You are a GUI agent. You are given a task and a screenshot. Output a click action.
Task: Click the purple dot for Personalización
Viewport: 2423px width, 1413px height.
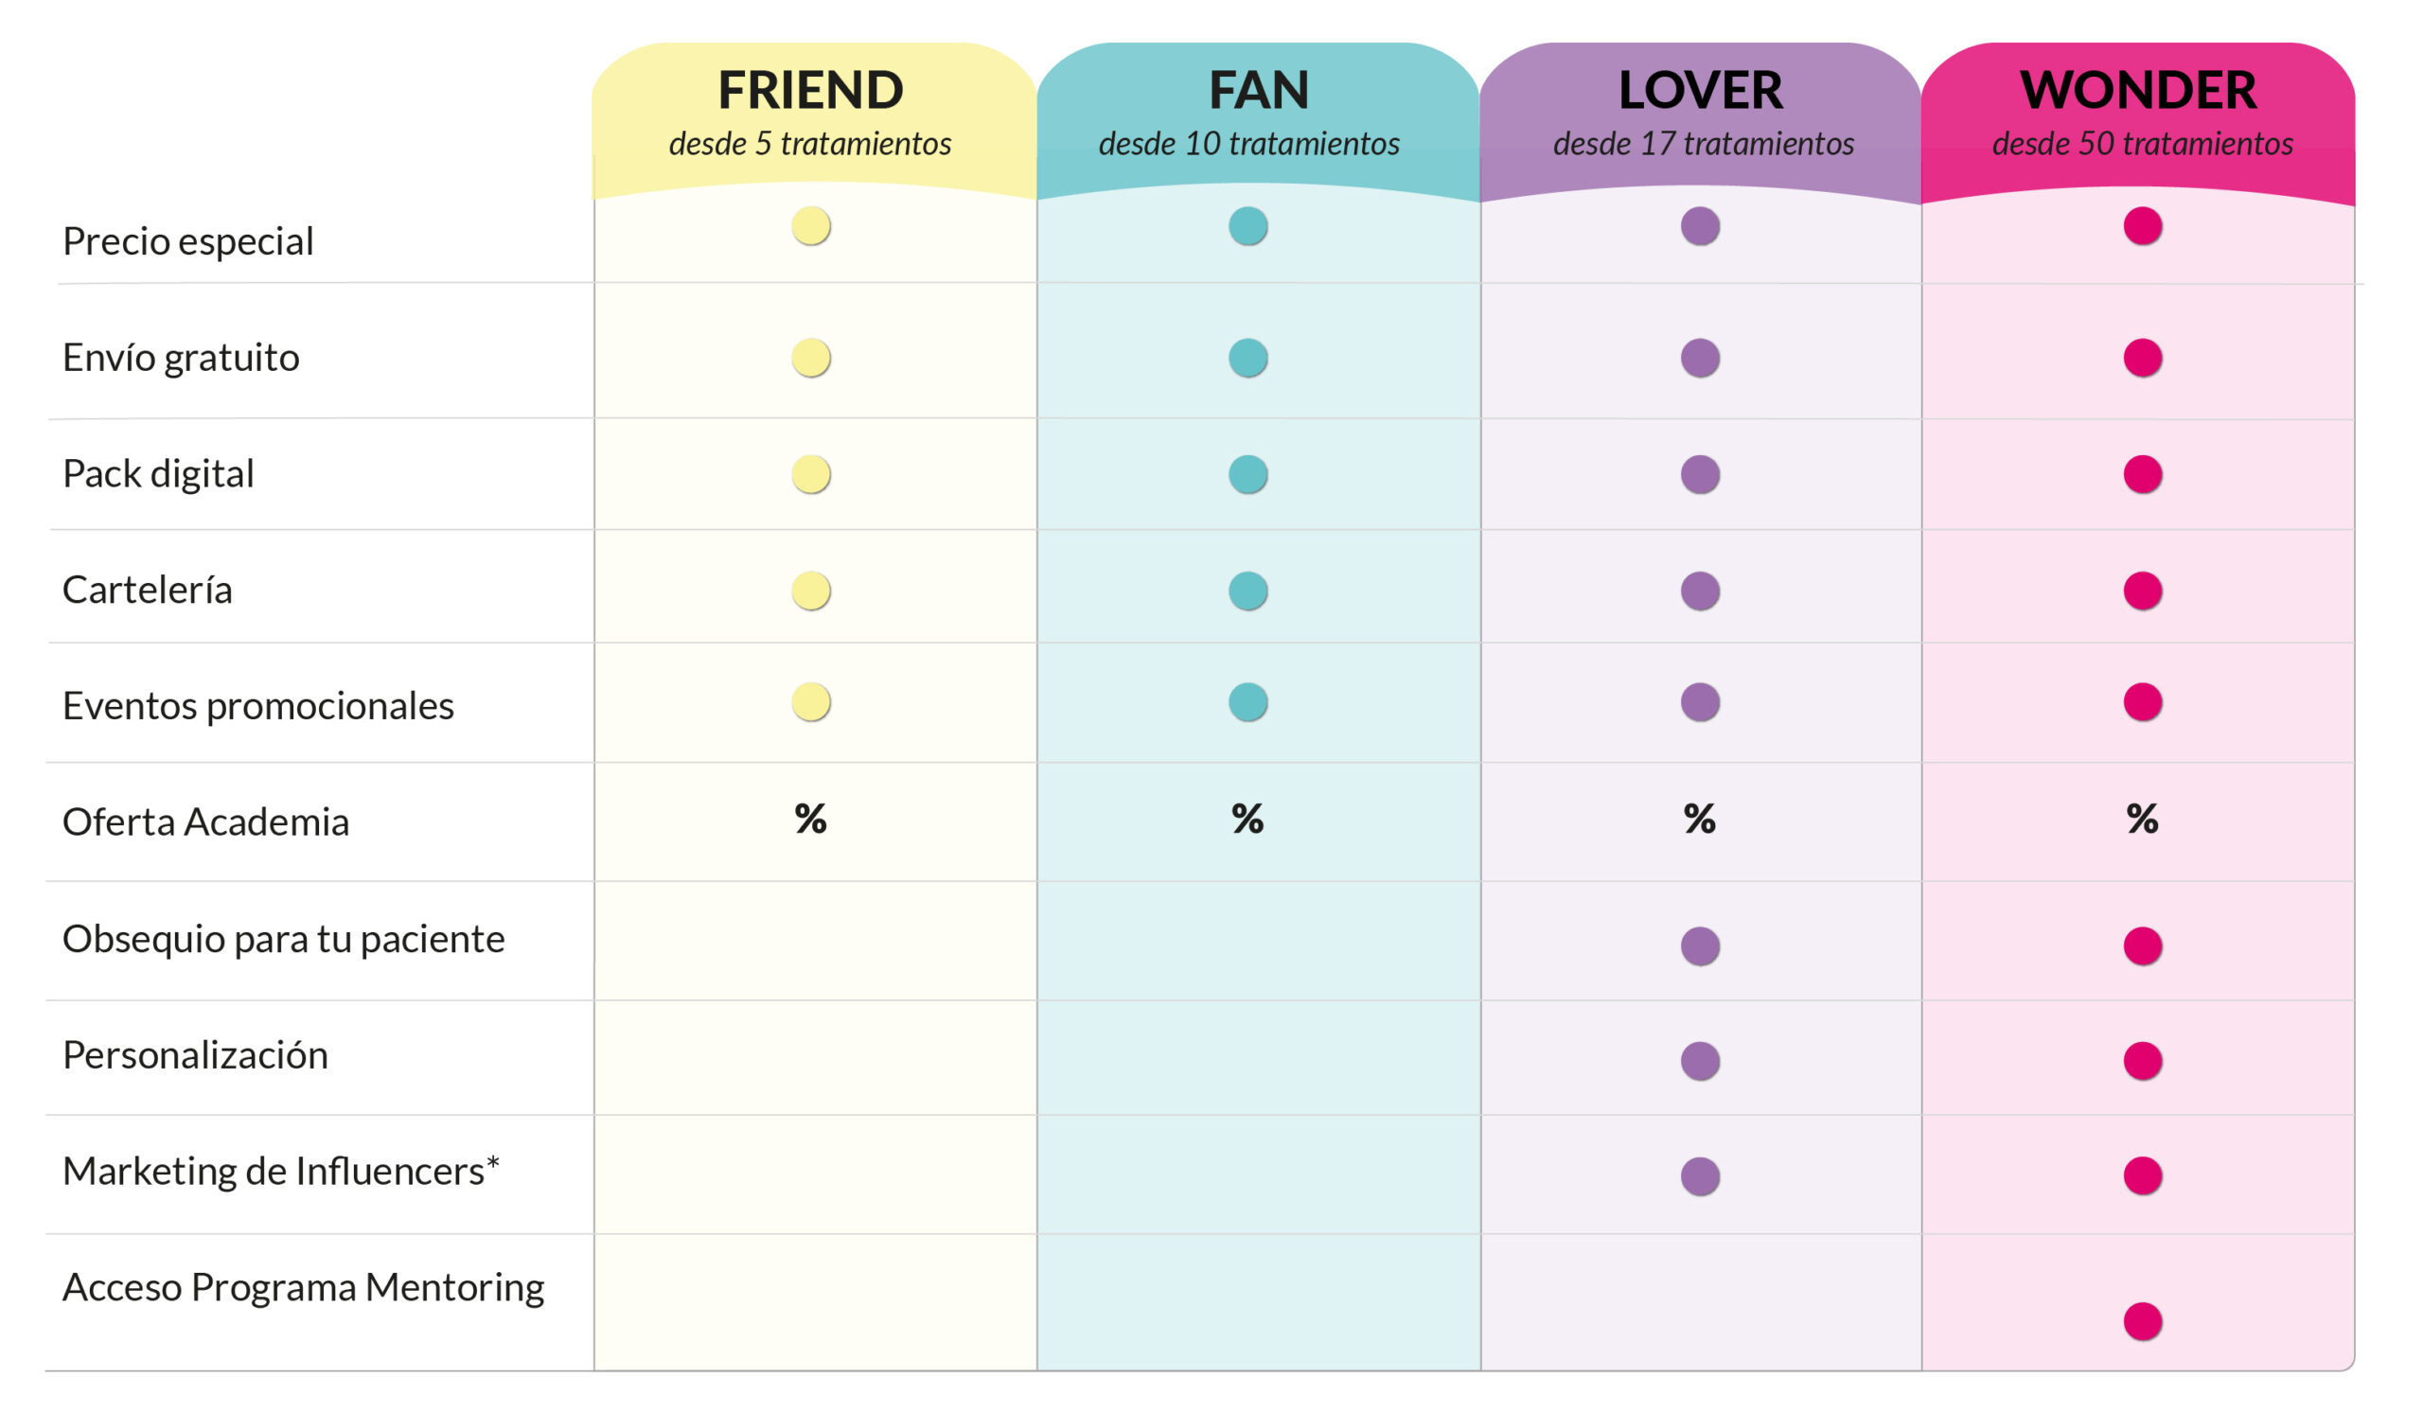[x=1700, y=1061]
